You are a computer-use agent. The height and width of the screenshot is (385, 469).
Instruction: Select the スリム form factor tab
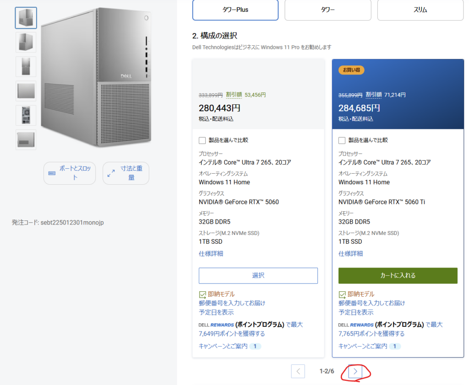tap(420, 10)
